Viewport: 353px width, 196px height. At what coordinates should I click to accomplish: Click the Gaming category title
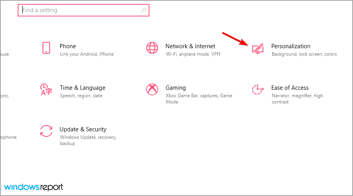tap(176, 88)
